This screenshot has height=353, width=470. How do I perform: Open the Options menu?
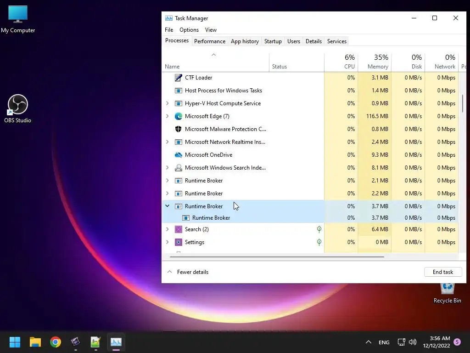(x=189, y=30)
